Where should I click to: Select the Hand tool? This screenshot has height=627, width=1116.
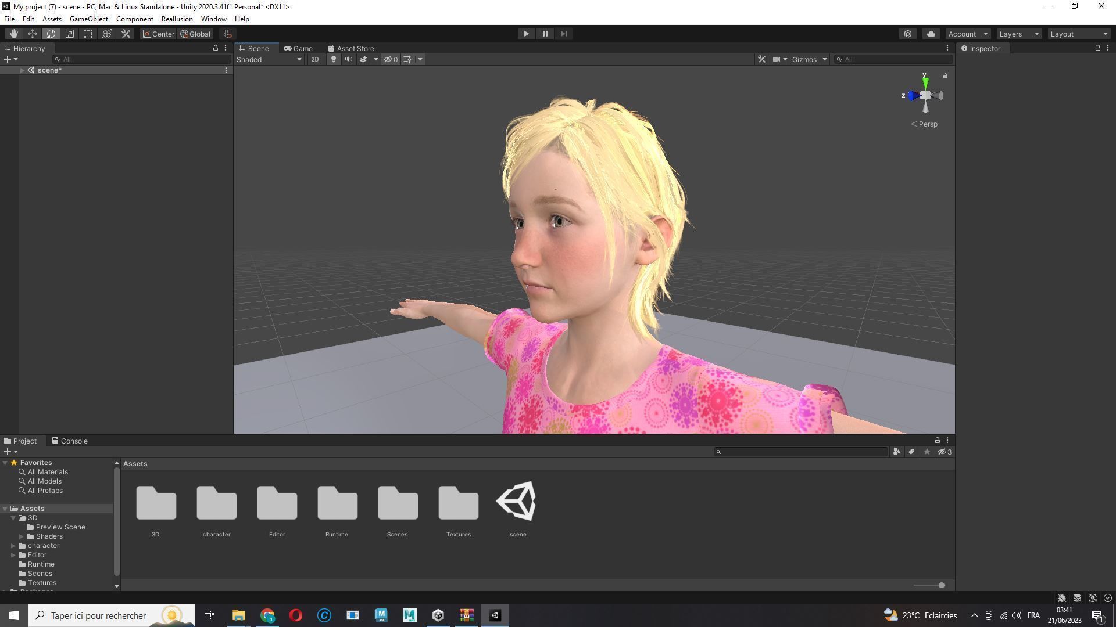[x=13, y=34]
